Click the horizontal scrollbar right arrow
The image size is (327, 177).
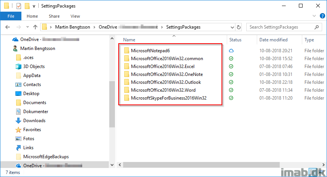pyautogui.click(x=324, y=165)
